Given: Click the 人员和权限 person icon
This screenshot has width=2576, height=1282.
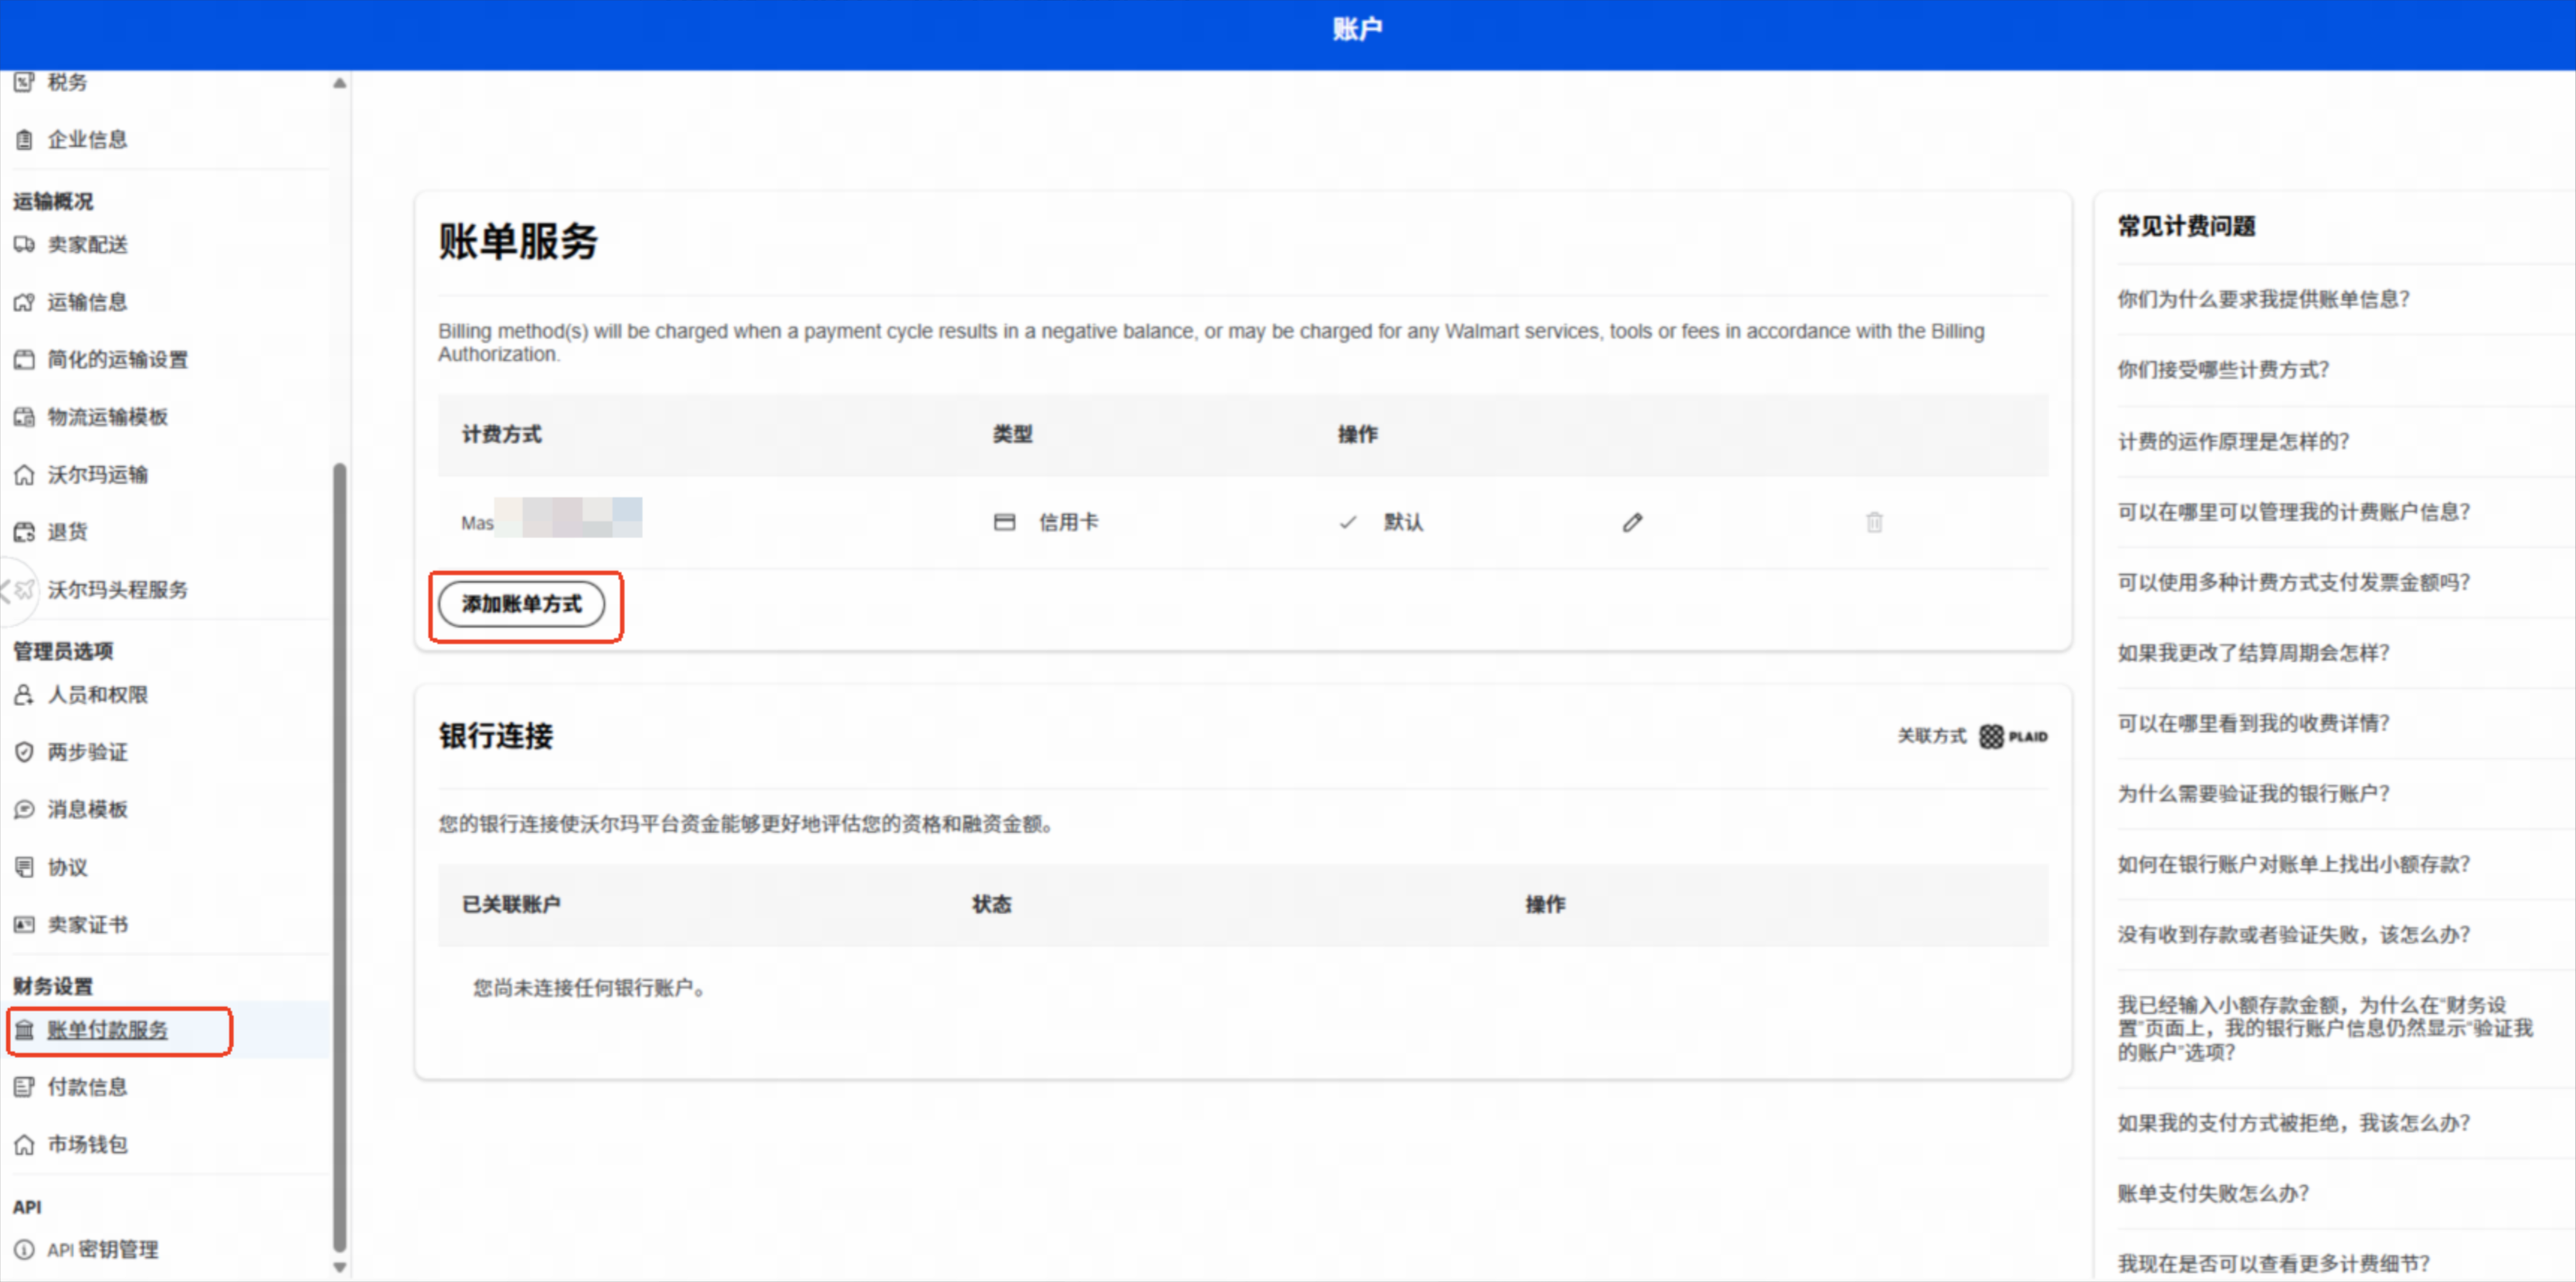Looking at the screenshot, I should [24, 694].
